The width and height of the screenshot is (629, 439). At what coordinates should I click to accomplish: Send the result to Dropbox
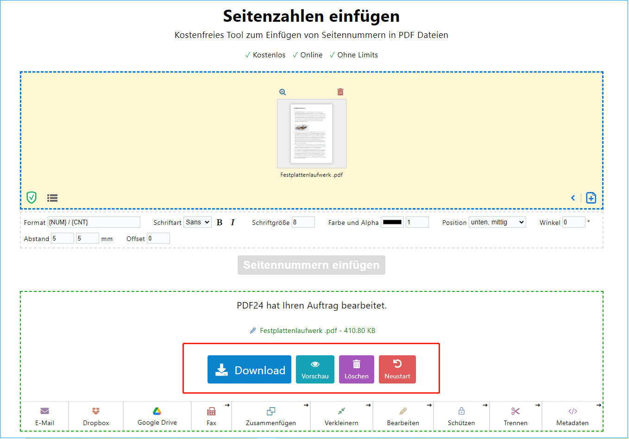pos(95,416)
